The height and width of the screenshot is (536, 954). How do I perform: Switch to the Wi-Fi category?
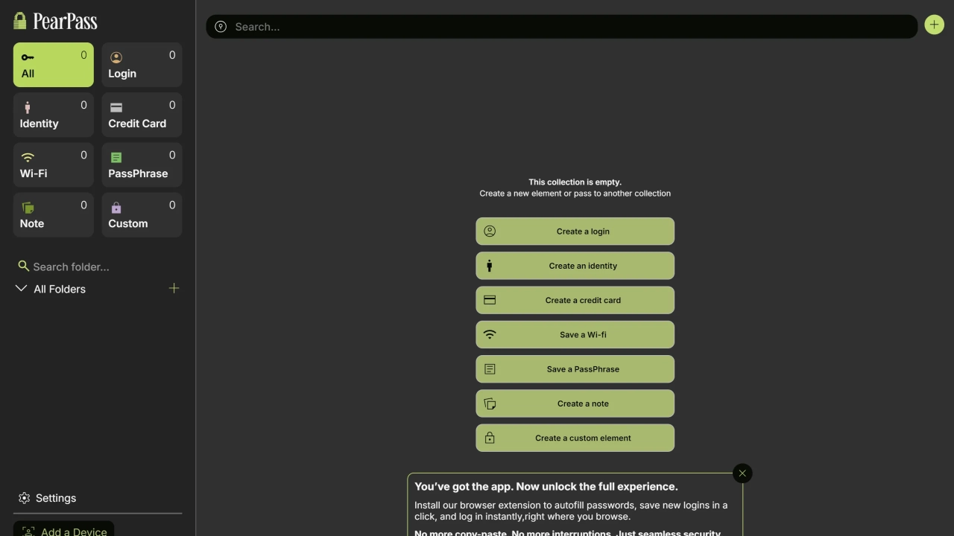point(53,165)
